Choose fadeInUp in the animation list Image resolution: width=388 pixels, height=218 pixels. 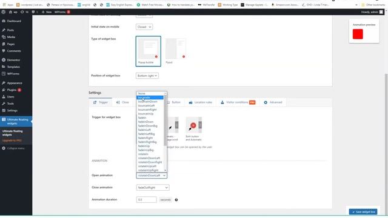click(x=150, y=146)
